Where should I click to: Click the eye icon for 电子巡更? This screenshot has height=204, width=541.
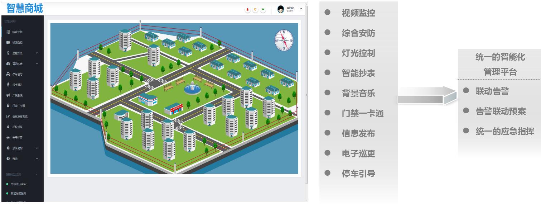click(x=8, y=138)
